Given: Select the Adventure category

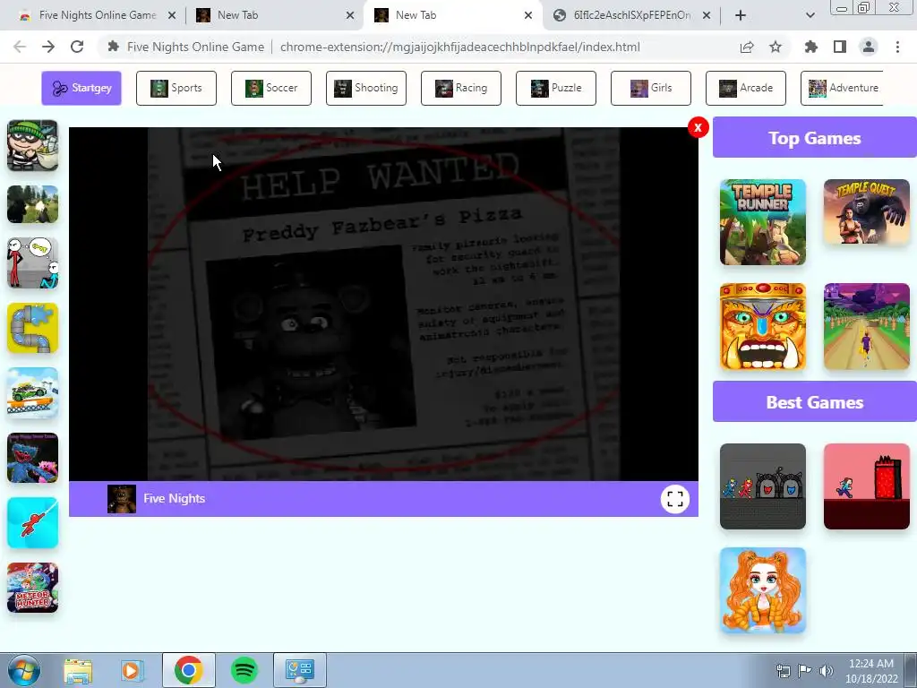Looking at the screenshot, I should 842,88.
